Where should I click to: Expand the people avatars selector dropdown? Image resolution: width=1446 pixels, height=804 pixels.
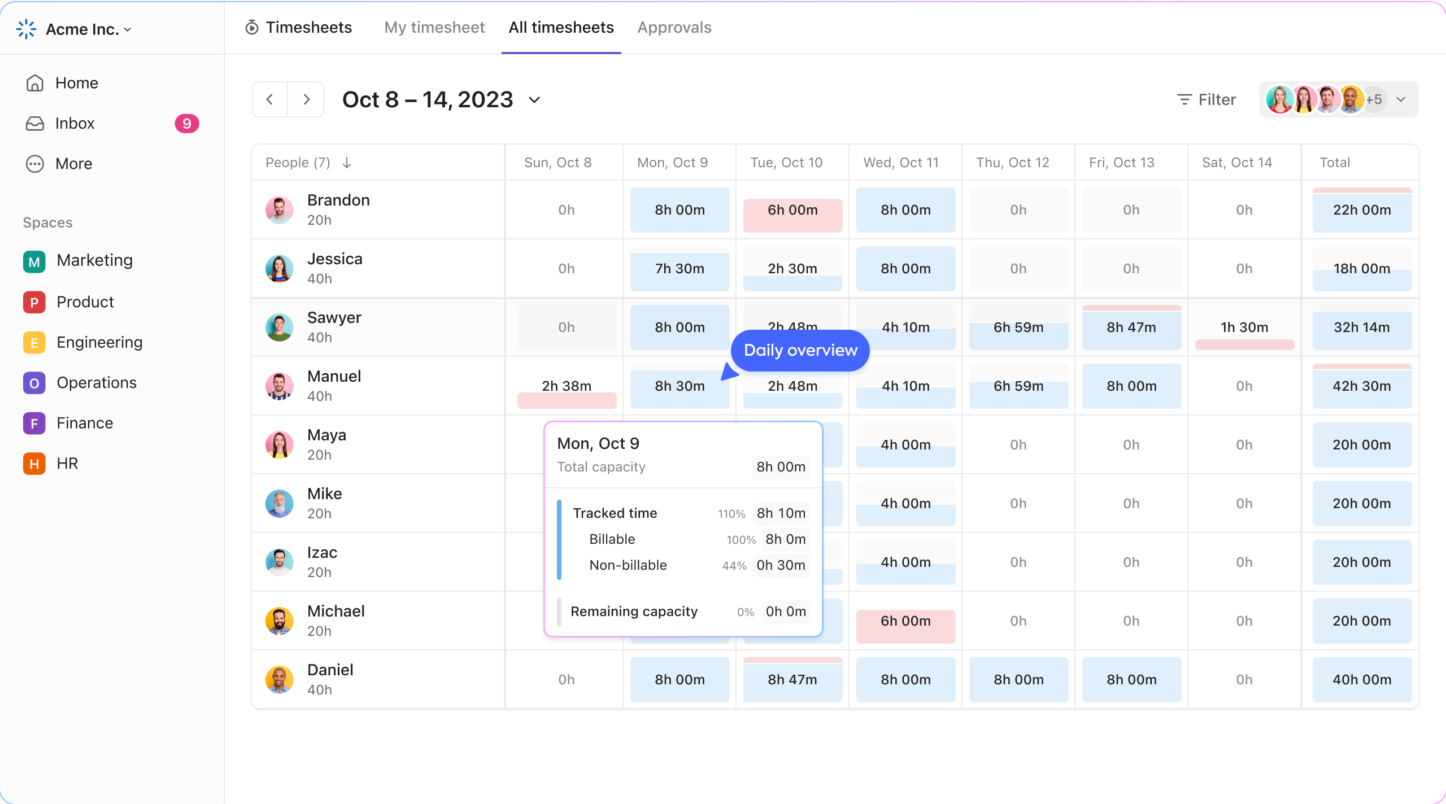pyautogui.click(x=1401, y=100)
